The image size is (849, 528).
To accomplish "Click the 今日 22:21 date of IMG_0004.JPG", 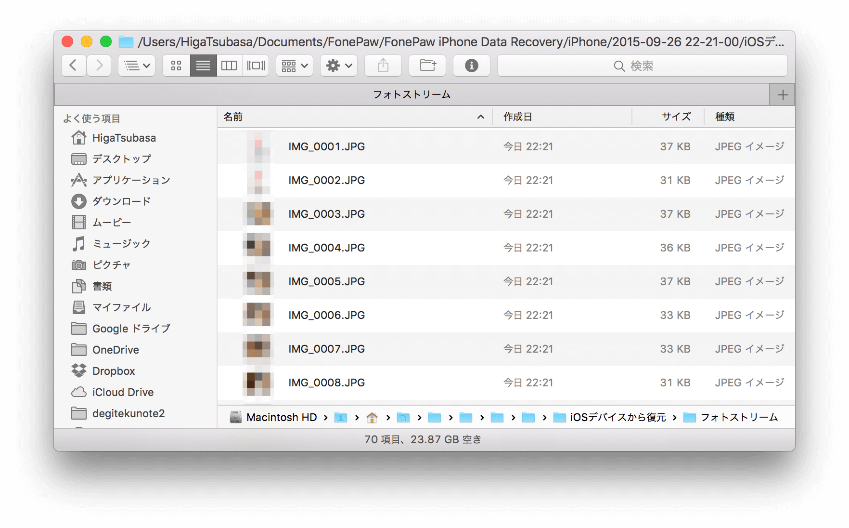I will 528,248.
